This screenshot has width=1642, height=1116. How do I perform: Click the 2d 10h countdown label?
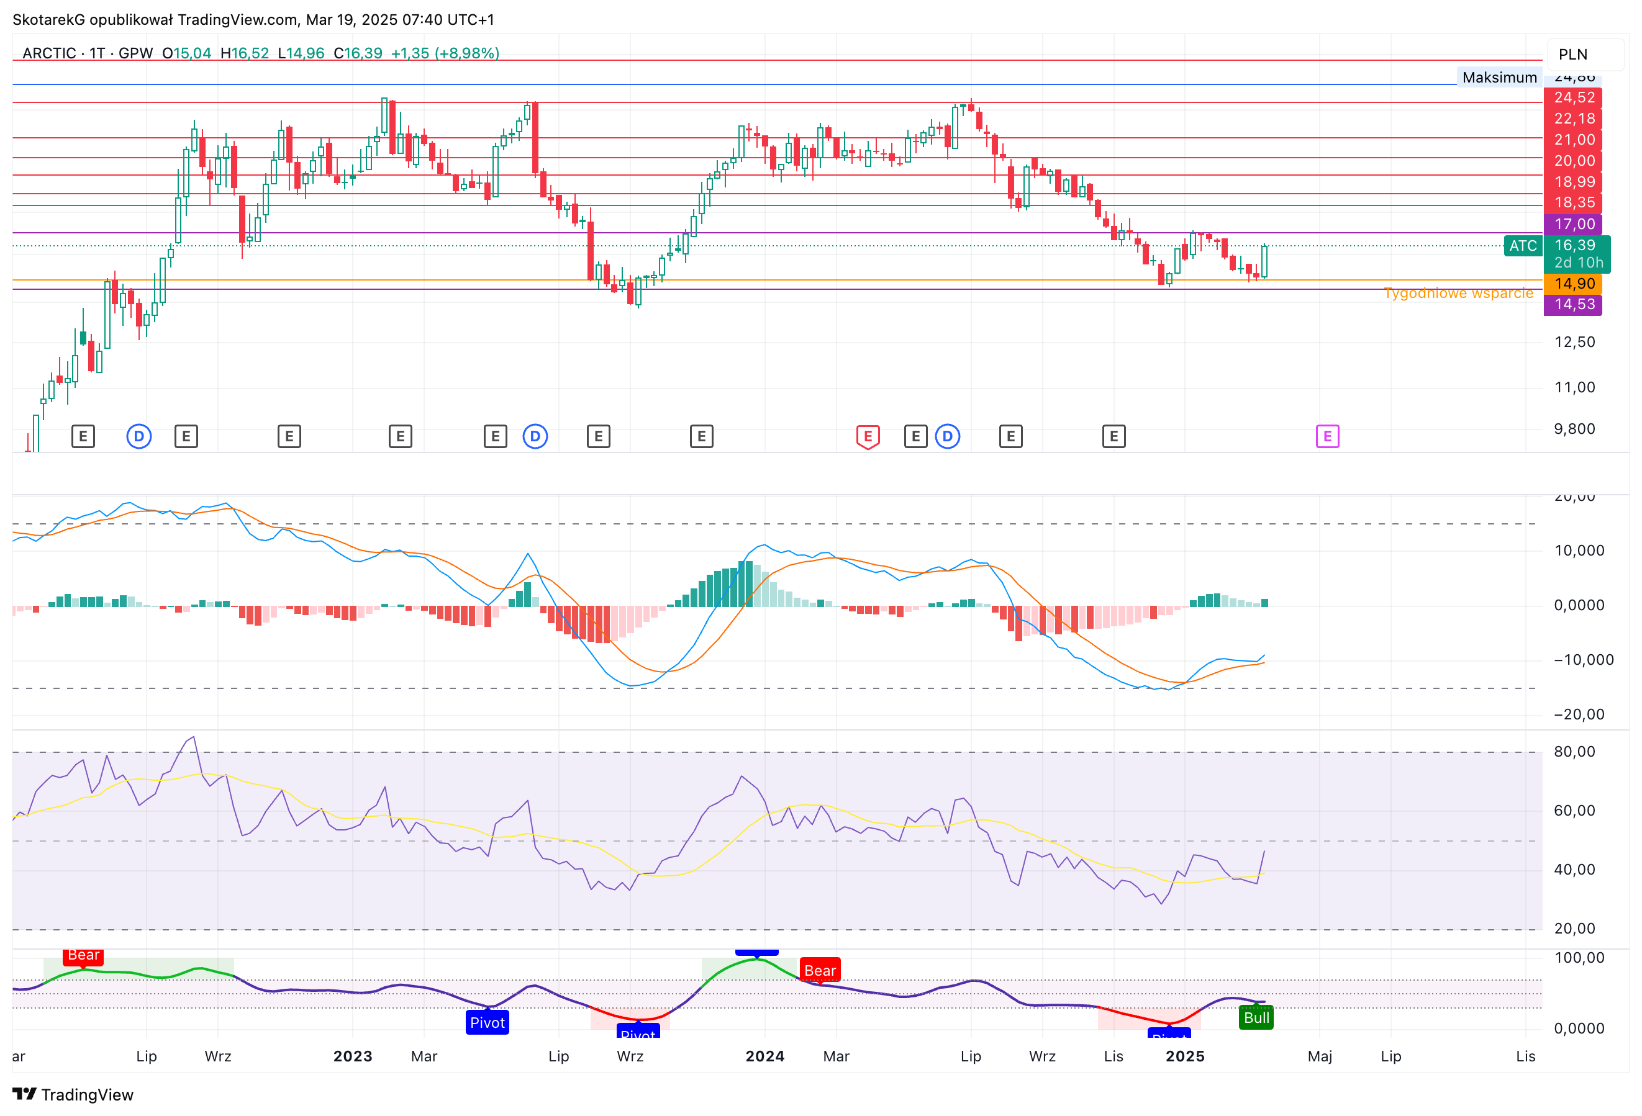(1579, 263)
